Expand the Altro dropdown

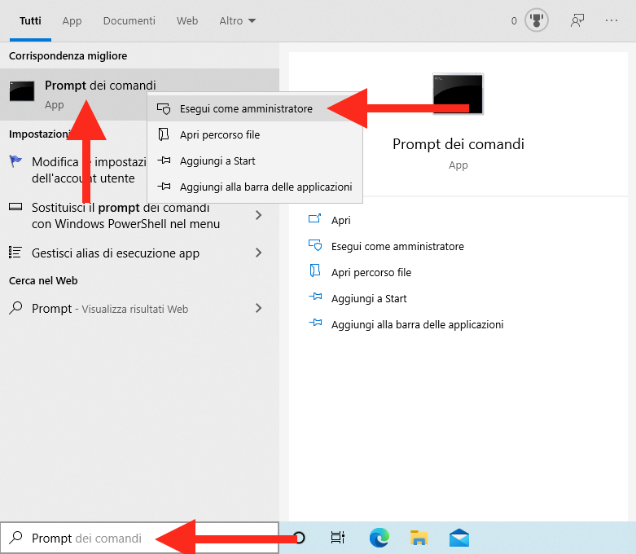tap(237, 20)
